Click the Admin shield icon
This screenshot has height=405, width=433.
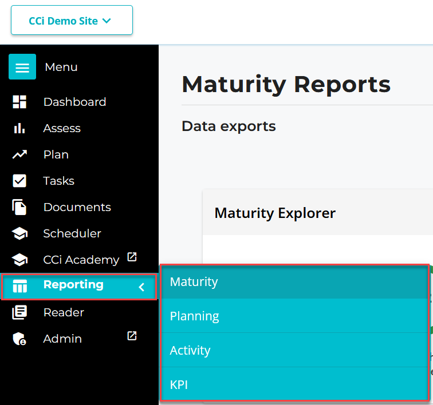[x=19, y=339]
